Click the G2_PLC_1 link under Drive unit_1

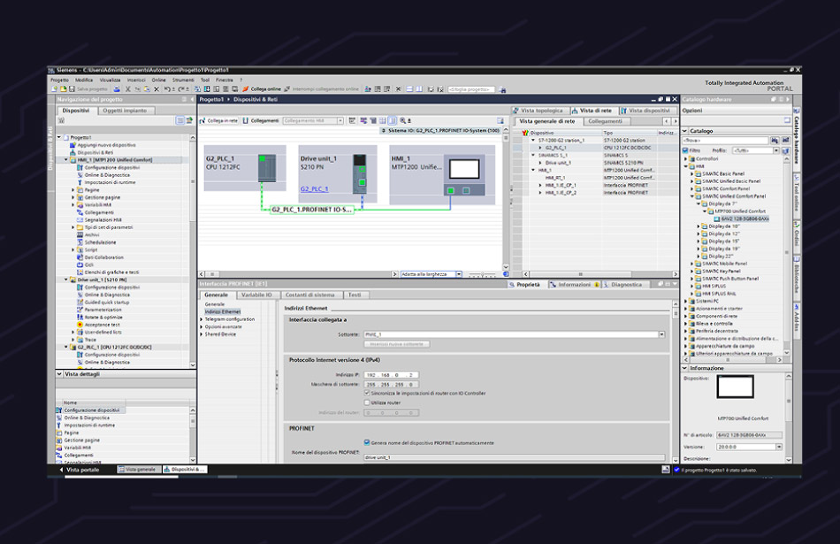[x=315, y=188]
